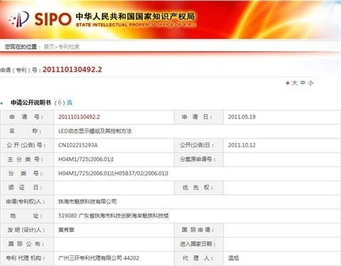
Task: Click the patent title LED动态显示模组及其控制方法
Action: click(x=95, y=131)
